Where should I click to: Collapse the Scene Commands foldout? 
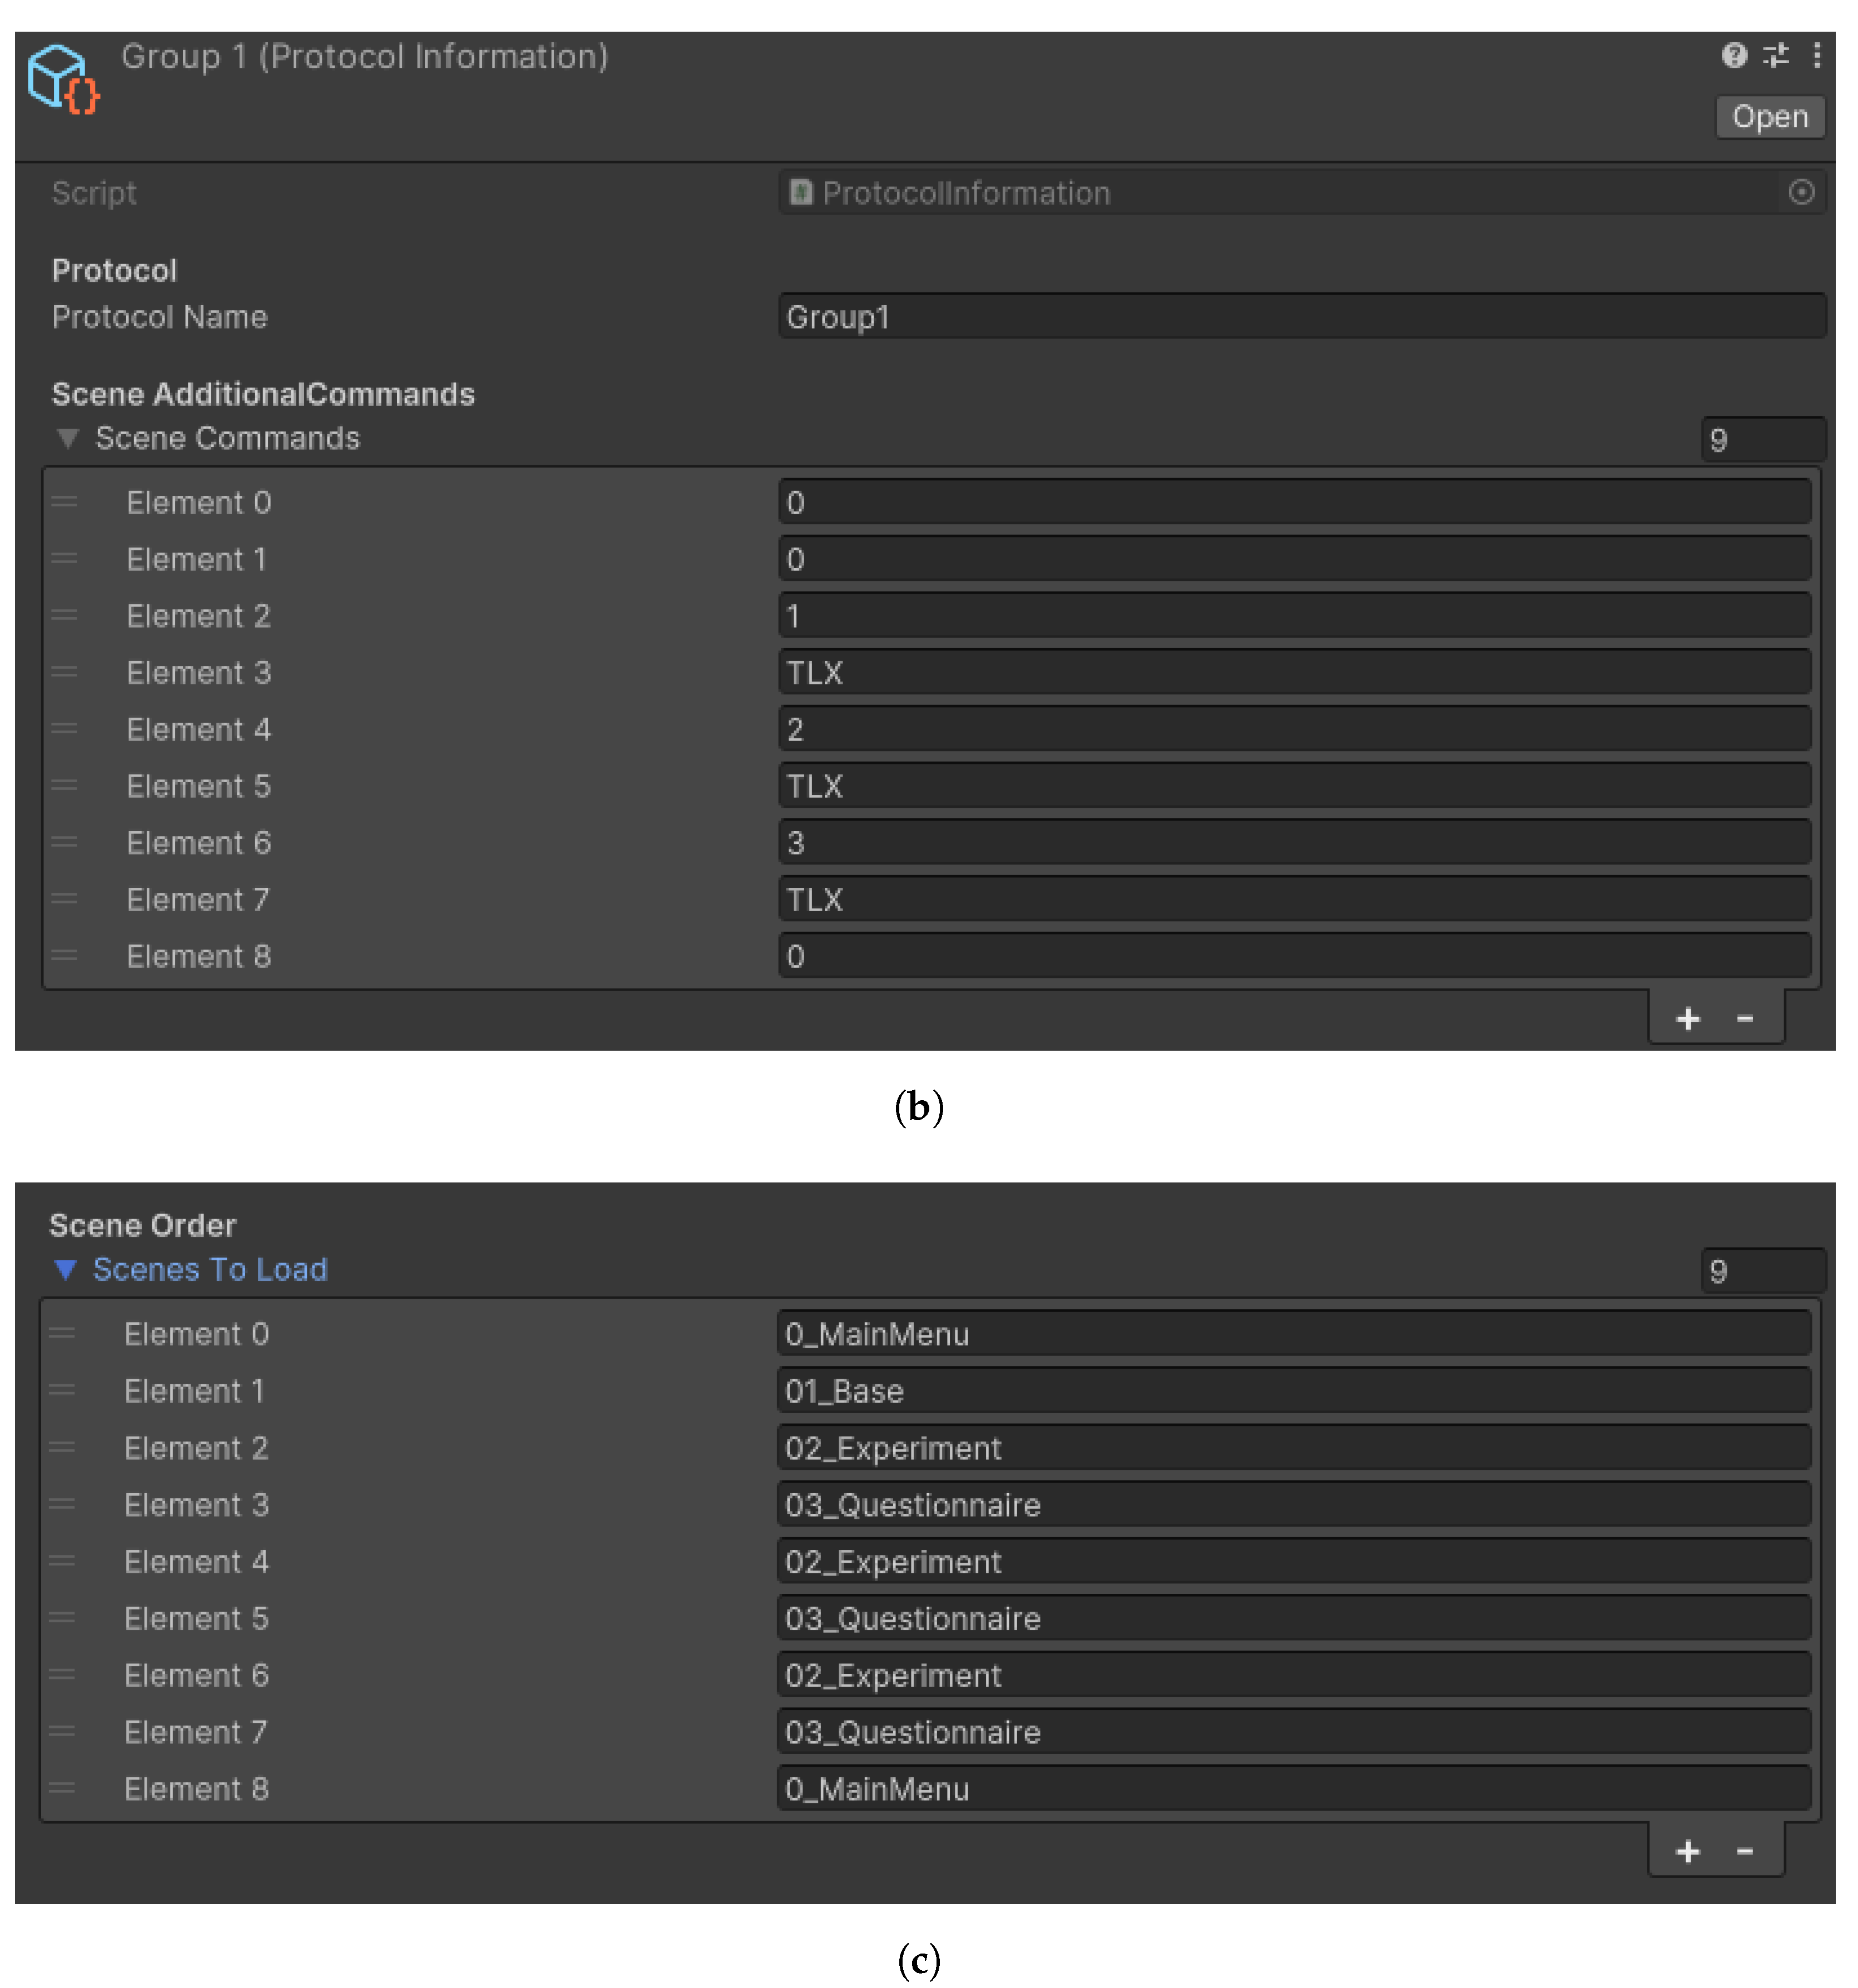(x=68, y=438)
